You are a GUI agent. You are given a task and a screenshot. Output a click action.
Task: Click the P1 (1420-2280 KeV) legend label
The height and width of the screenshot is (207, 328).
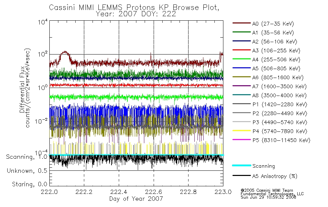280,105
